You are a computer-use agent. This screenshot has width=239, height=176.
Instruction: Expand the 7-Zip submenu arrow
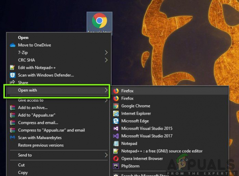pyautogui.click(x=106, y=53)
